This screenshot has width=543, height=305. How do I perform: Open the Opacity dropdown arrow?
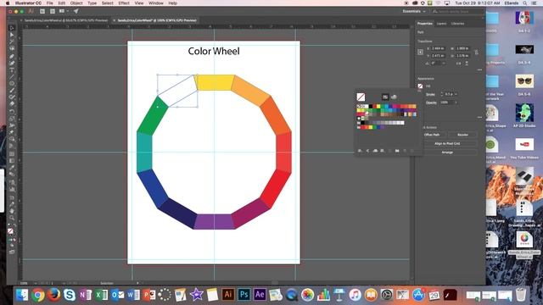(456, 103)
